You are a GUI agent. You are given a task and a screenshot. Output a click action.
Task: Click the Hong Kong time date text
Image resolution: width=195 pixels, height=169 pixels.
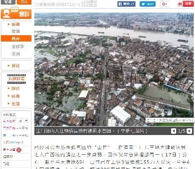coord(60,5)
